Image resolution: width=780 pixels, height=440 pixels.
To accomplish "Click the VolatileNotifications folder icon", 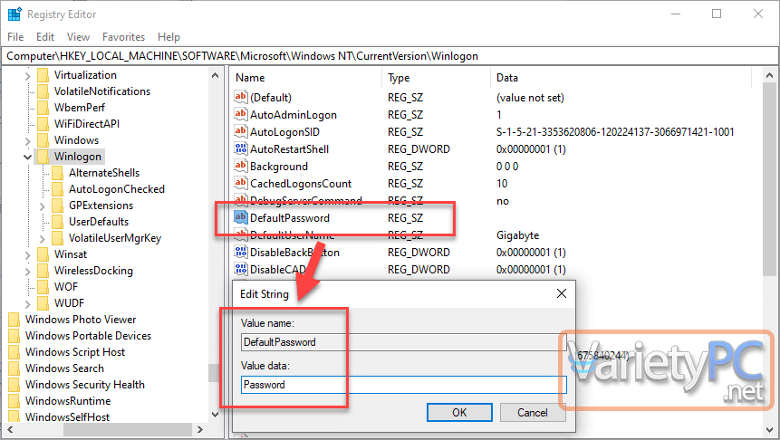I will [x=43, y=91].
